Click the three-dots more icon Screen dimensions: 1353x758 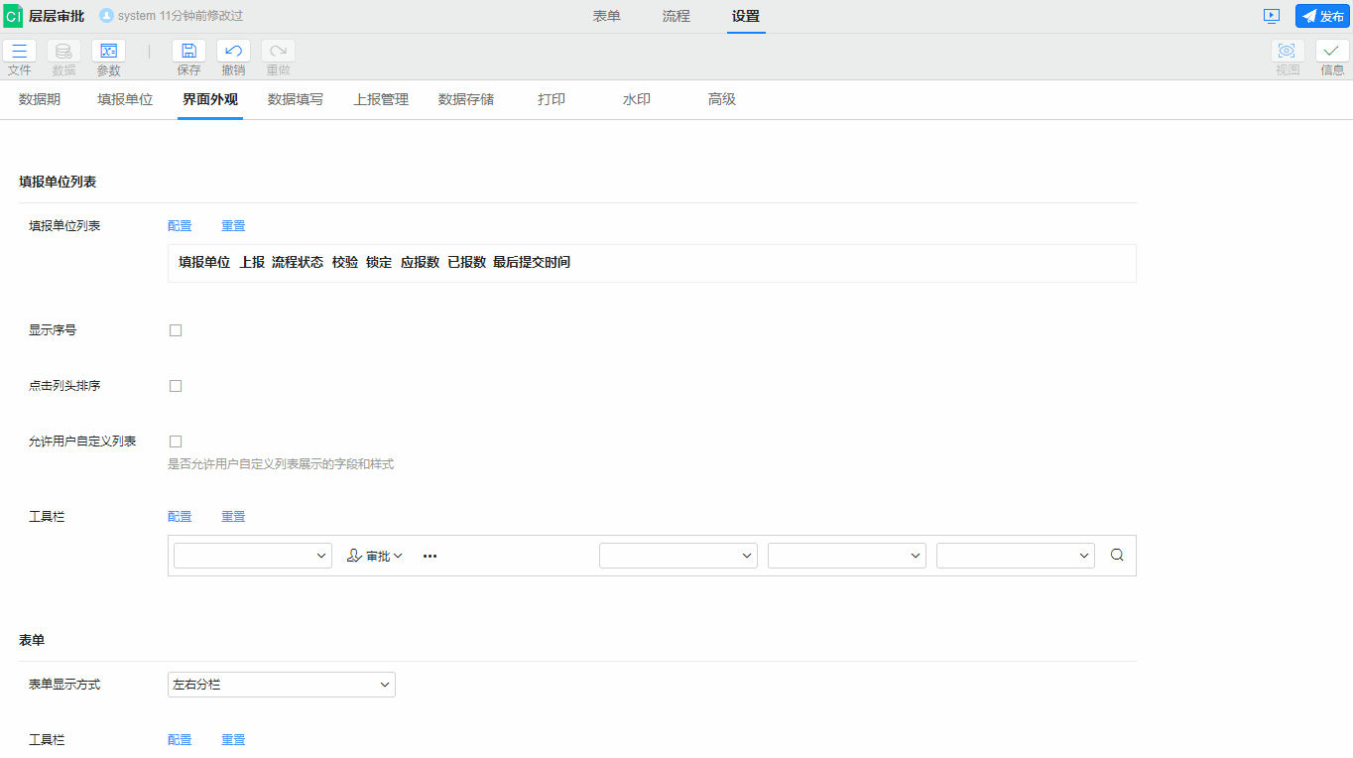click(430, 557)
